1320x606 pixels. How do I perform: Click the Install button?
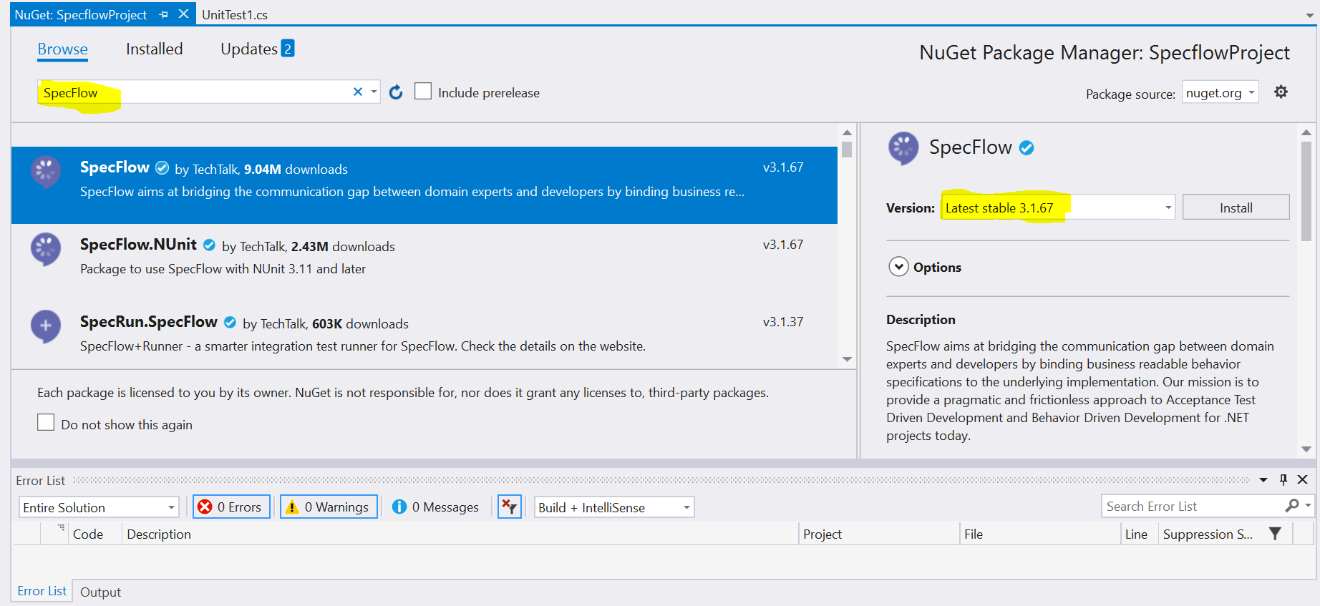tap(1236, 208)
